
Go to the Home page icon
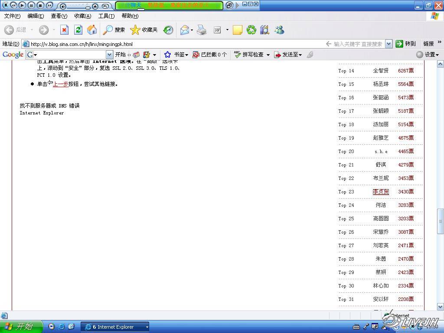92,30
